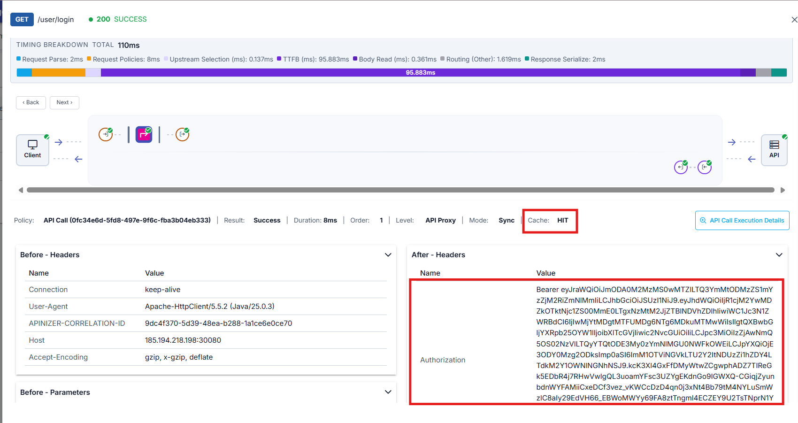The height and width of the screenshot is (423, 798).
Task: Click the Duration 8ms value
Action: 330,220
